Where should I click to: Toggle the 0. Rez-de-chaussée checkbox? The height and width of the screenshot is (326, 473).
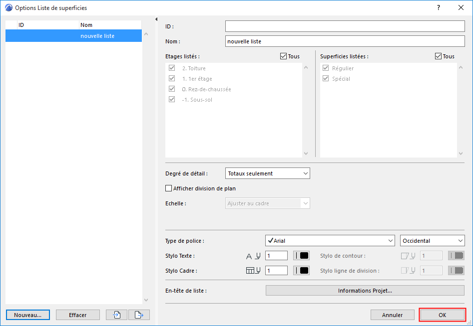point(172,89)
